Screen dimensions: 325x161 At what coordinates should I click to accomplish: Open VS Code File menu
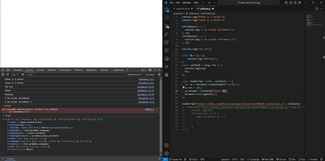tap(171, 2)
